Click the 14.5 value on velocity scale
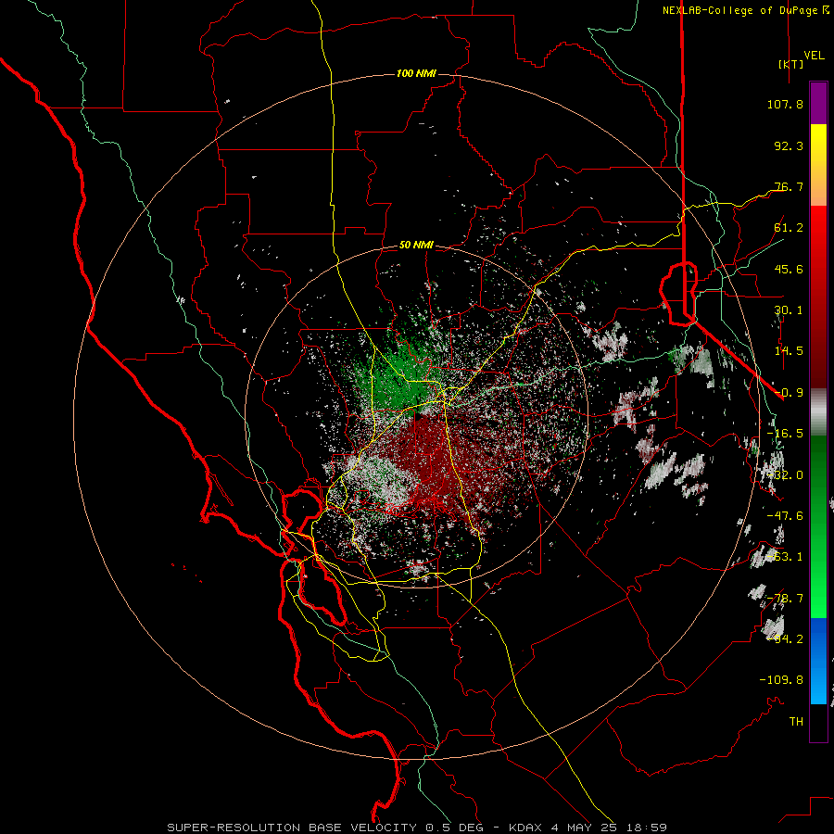The image size is (834, 834). coord(789,351)
